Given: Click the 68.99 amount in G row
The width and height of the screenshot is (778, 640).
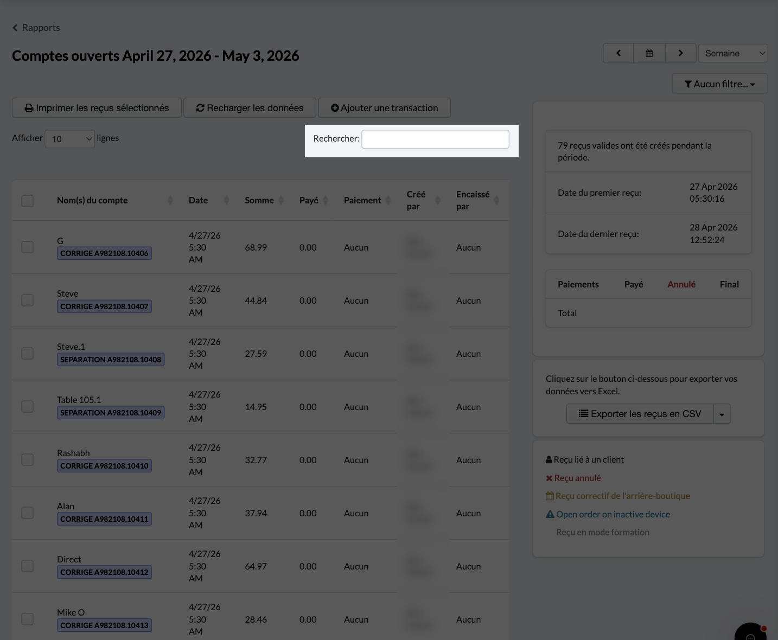Looking at the screenshot, I should tap(256, 247).
